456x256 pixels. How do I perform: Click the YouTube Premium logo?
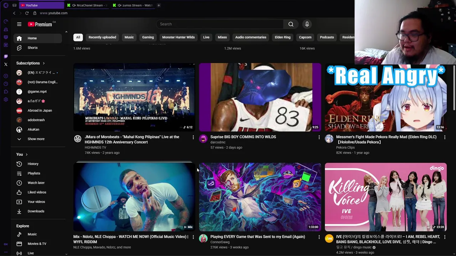pyautogui.click(x=40, y=24)
